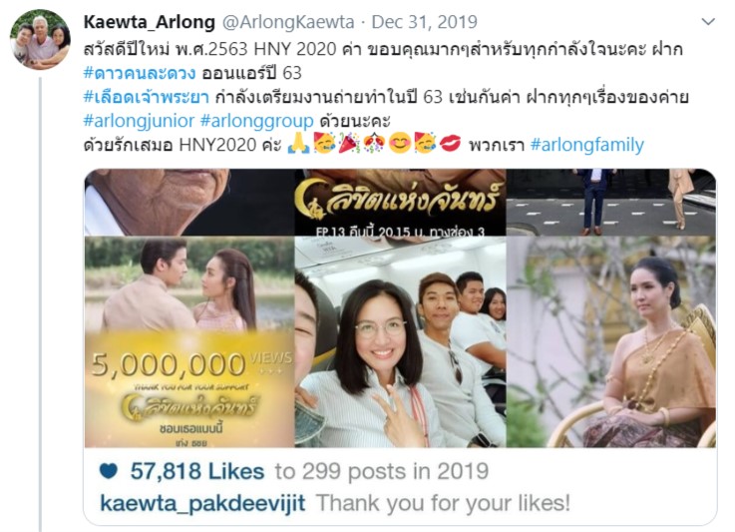Click the Kaewta_Arlong display name
The width and height of the screenshot is (735, 532).
point(149,22)
